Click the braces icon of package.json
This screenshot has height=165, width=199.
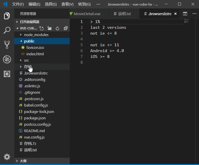click(21, 118)
